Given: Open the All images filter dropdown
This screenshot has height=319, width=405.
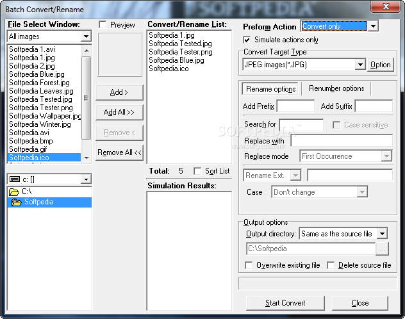Looking at the screenshot, I should [86, 37].
